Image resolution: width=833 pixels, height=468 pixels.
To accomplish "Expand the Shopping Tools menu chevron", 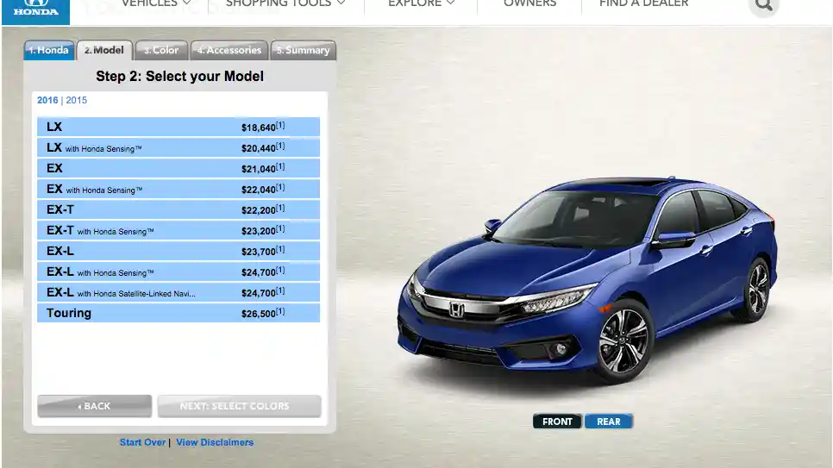I will (x=341, y=3).
